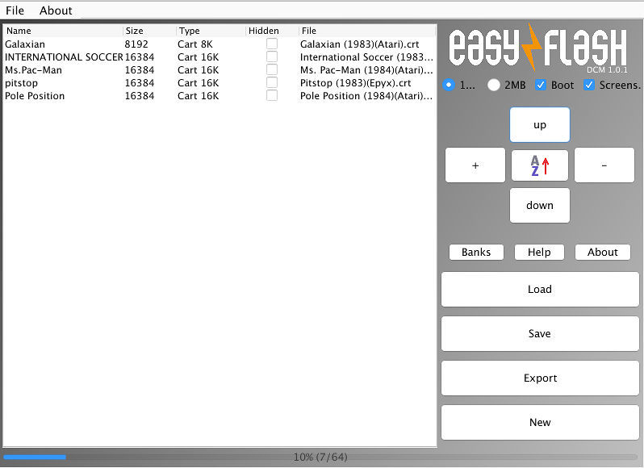Click the International Soccer (1983 file cell

[x=366, y=57]
